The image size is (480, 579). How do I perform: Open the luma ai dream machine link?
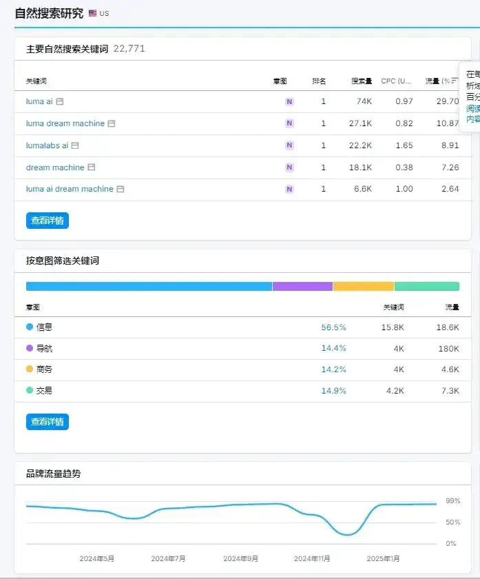(x=70, y=189)
